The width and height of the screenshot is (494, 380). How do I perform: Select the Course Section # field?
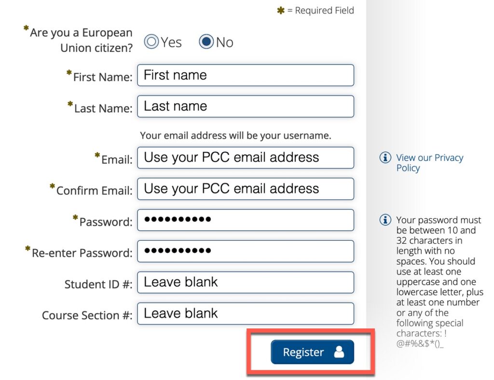245,314
